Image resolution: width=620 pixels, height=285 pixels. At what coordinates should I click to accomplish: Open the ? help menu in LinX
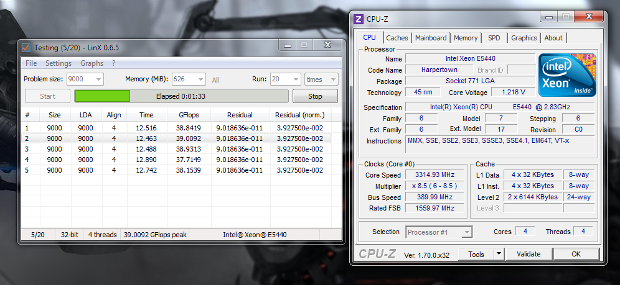[x=113, y=63]
